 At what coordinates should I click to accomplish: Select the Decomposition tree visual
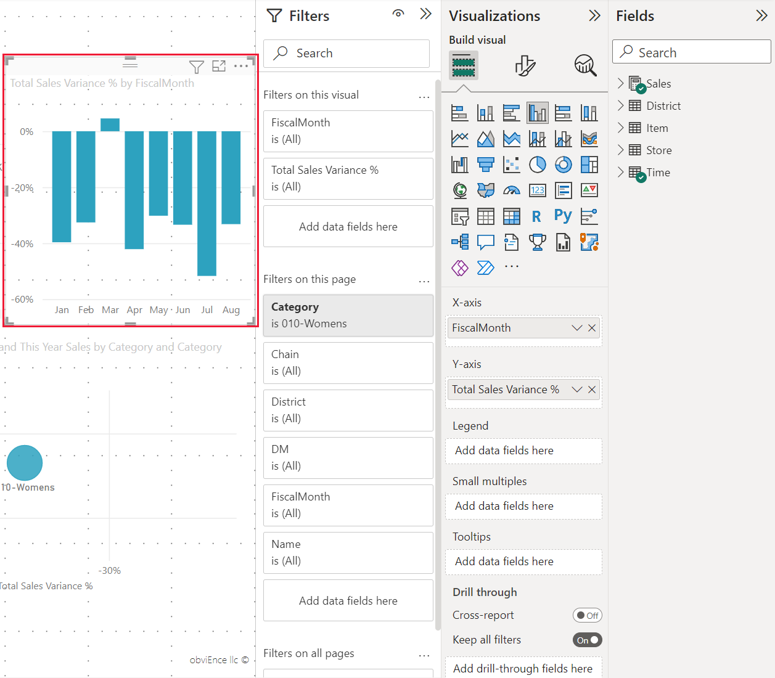point(460,242)
